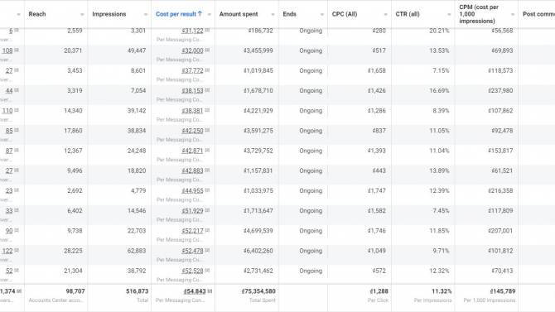Sort by the Impressions column header

coord(109,14)
